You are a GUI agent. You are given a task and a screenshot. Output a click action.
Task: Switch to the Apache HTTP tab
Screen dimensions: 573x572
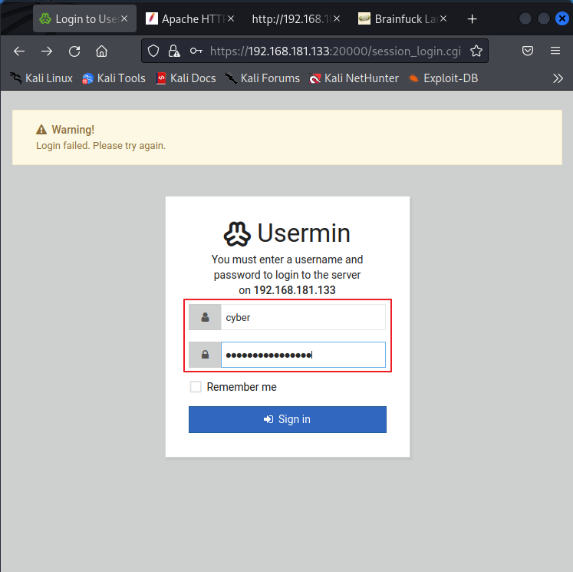(x=190, y=18)
